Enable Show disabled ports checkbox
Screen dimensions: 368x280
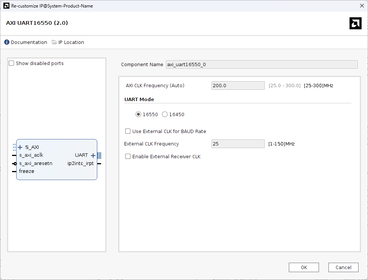click(x=12, y=64)
